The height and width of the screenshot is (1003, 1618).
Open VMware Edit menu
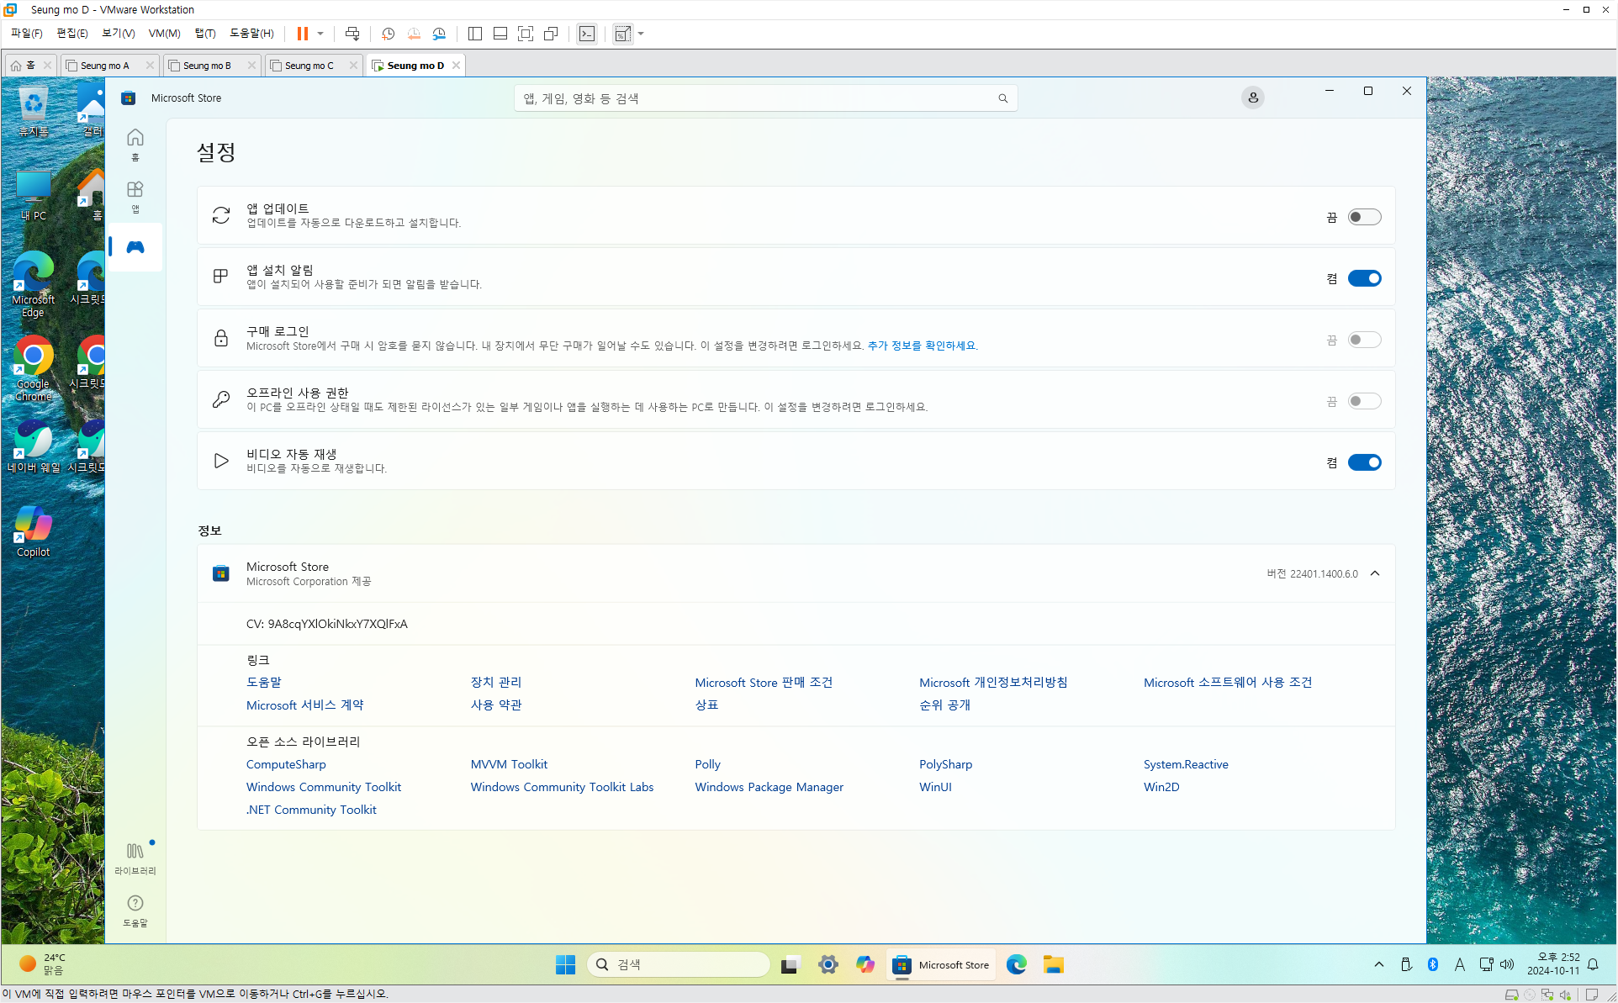(x=71, y=34)
